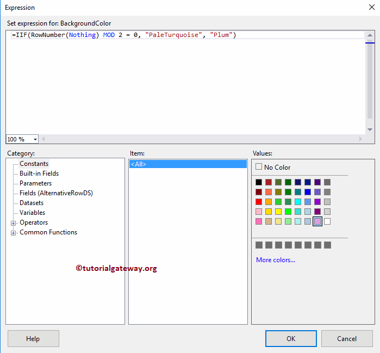This screenshot has width=380, height=353.
Task: Pick the pure Yellow swatch
Action: click(x=278, y=212)
